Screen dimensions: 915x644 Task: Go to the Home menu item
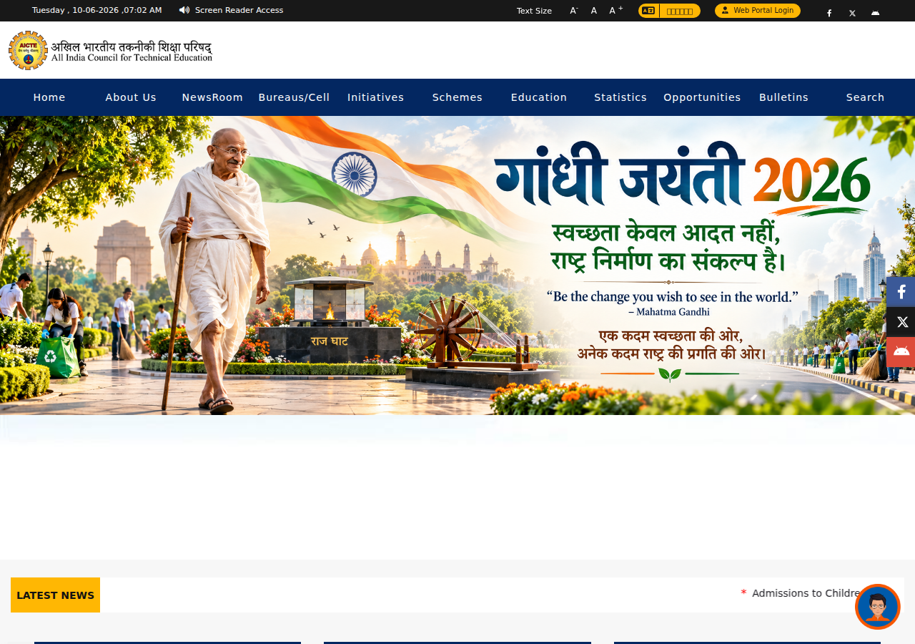pyautogui.click(x=49, y=97)
